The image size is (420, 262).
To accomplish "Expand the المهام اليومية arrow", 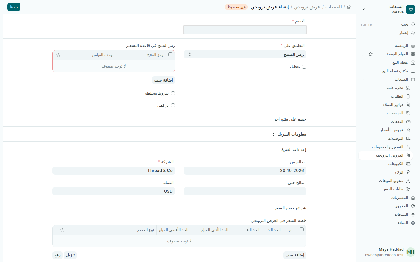I will (363, 54).
